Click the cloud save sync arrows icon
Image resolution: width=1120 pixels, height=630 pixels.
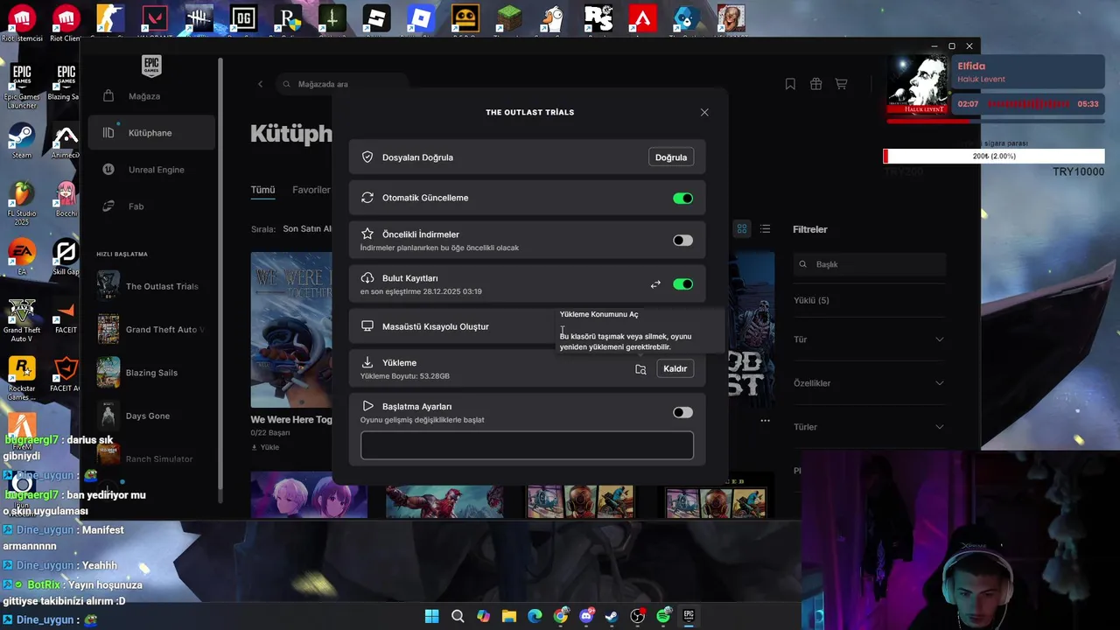coord(655,284)
